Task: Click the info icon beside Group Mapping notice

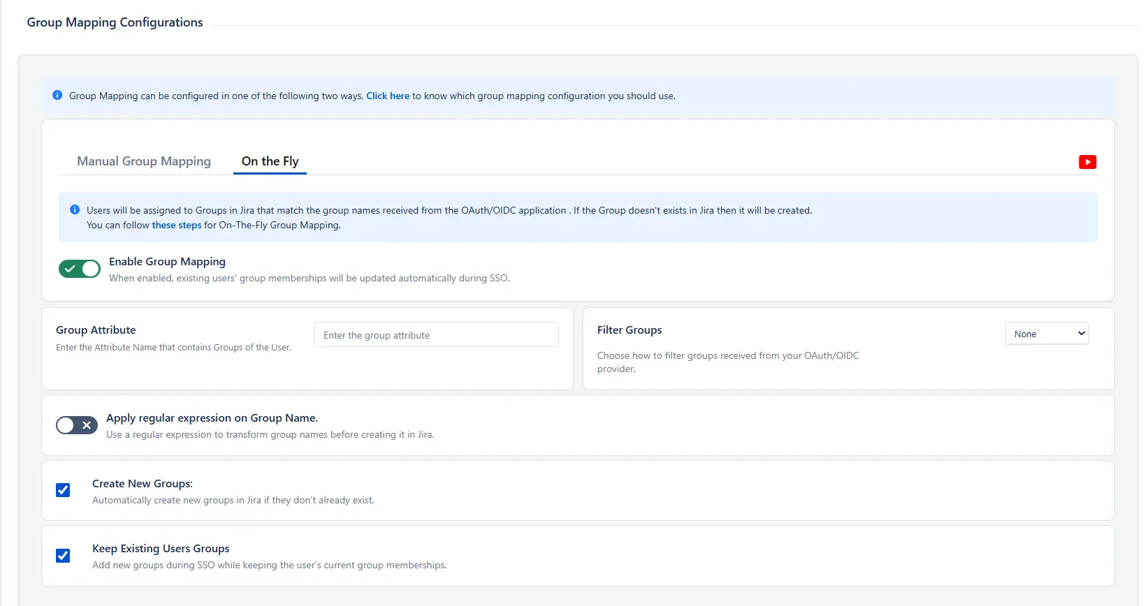Action: coord(57,95)
